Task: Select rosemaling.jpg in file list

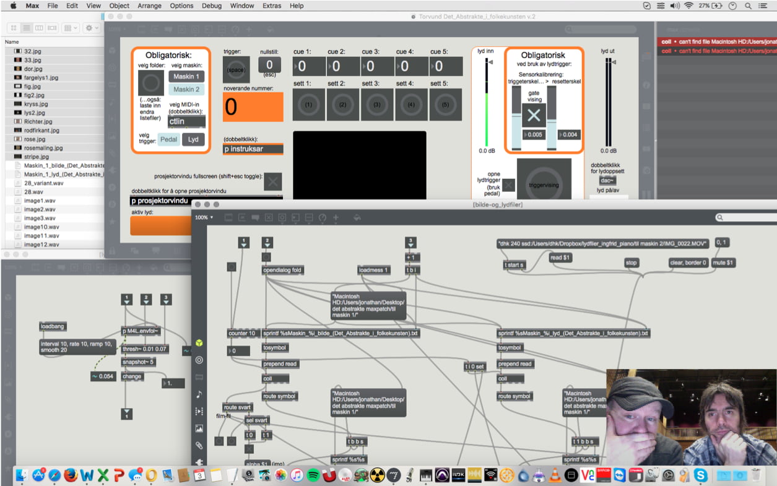Action: tap(43, 148)
